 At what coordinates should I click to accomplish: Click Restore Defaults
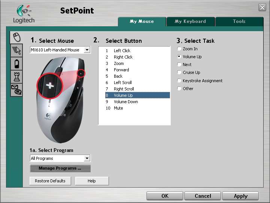[x=50, y=181]
